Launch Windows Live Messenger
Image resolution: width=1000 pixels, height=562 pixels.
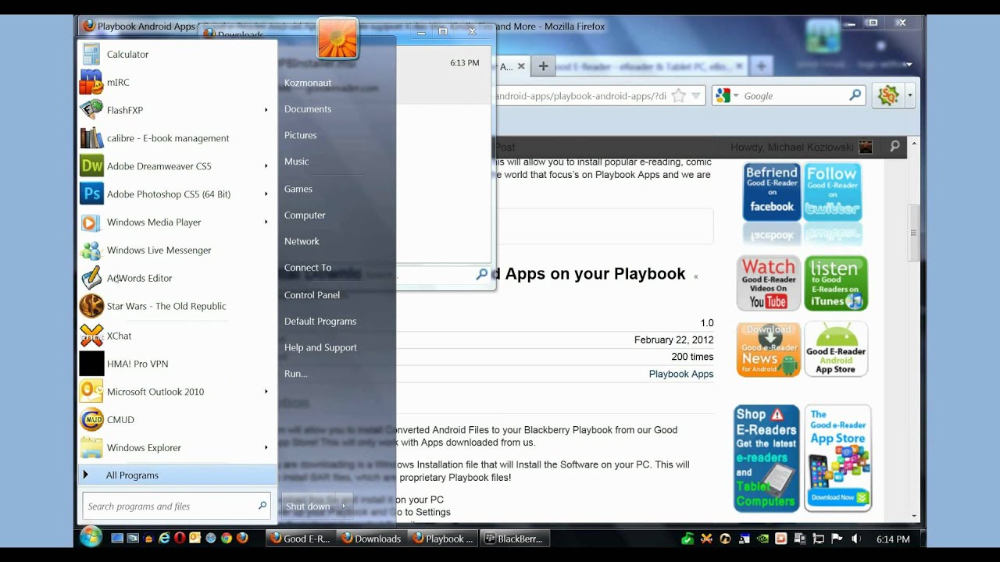coord(177,250)
